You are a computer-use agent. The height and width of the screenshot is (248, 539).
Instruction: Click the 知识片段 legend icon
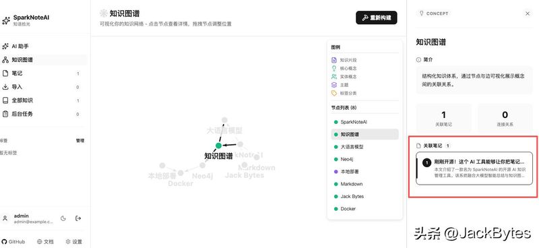[334, 60]
